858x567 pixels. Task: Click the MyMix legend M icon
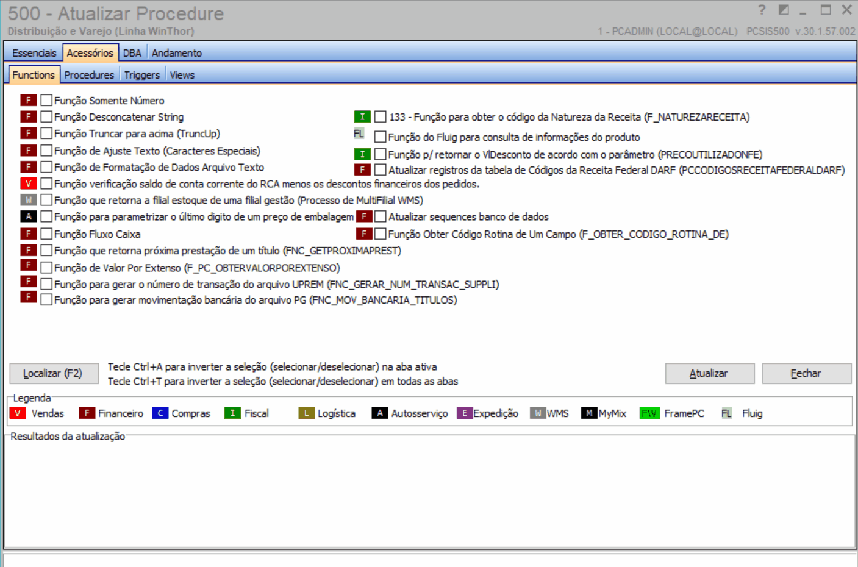tap(589, 413)
